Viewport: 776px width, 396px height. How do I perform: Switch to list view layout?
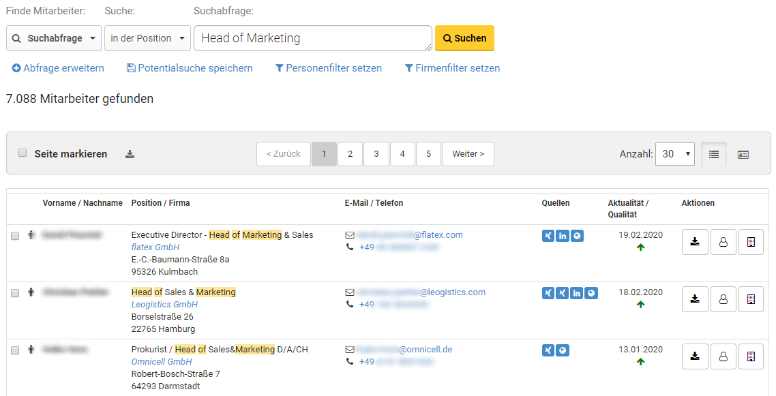tap(714, 154)
